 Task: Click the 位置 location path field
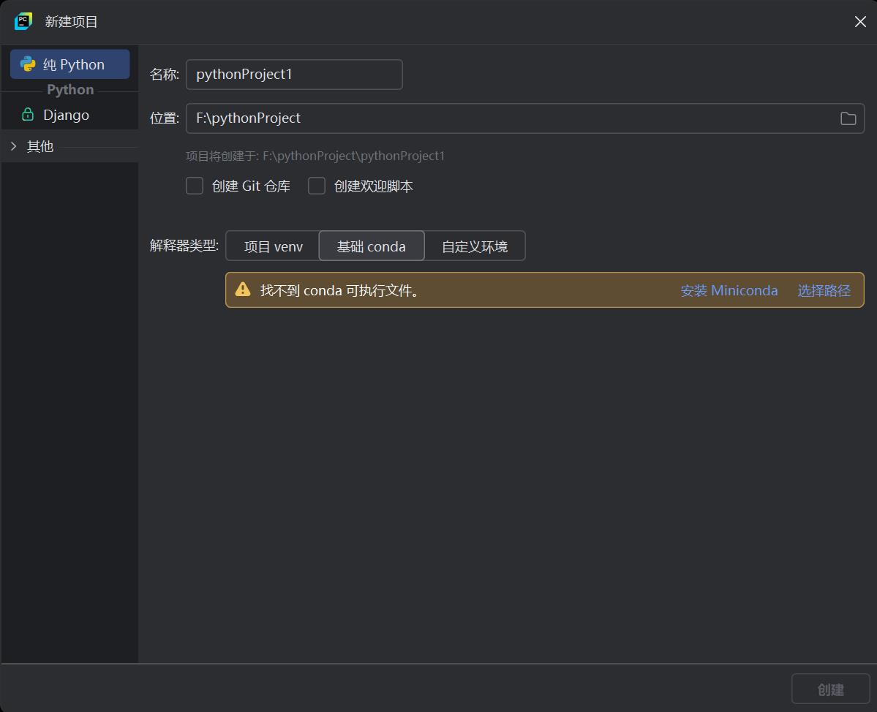(525, 118)
